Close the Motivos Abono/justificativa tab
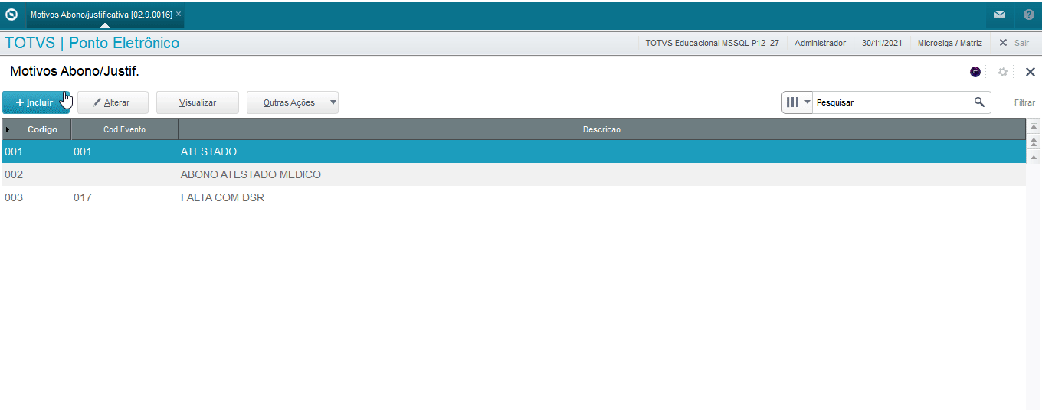The height and width of the screenshot is (410, 1042). (x=179, y=15)
